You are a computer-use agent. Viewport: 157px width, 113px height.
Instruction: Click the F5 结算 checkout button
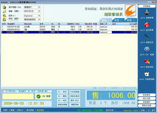tap(43, 96)
